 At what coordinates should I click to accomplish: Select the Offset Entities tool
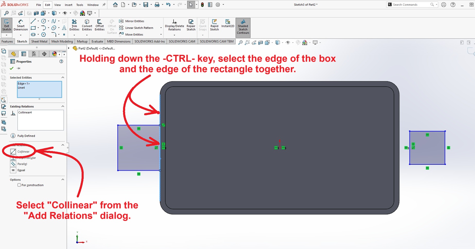tap(99, 25)
